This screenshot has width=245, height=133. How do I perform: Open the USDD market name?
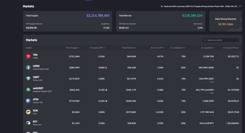point(36,66)
